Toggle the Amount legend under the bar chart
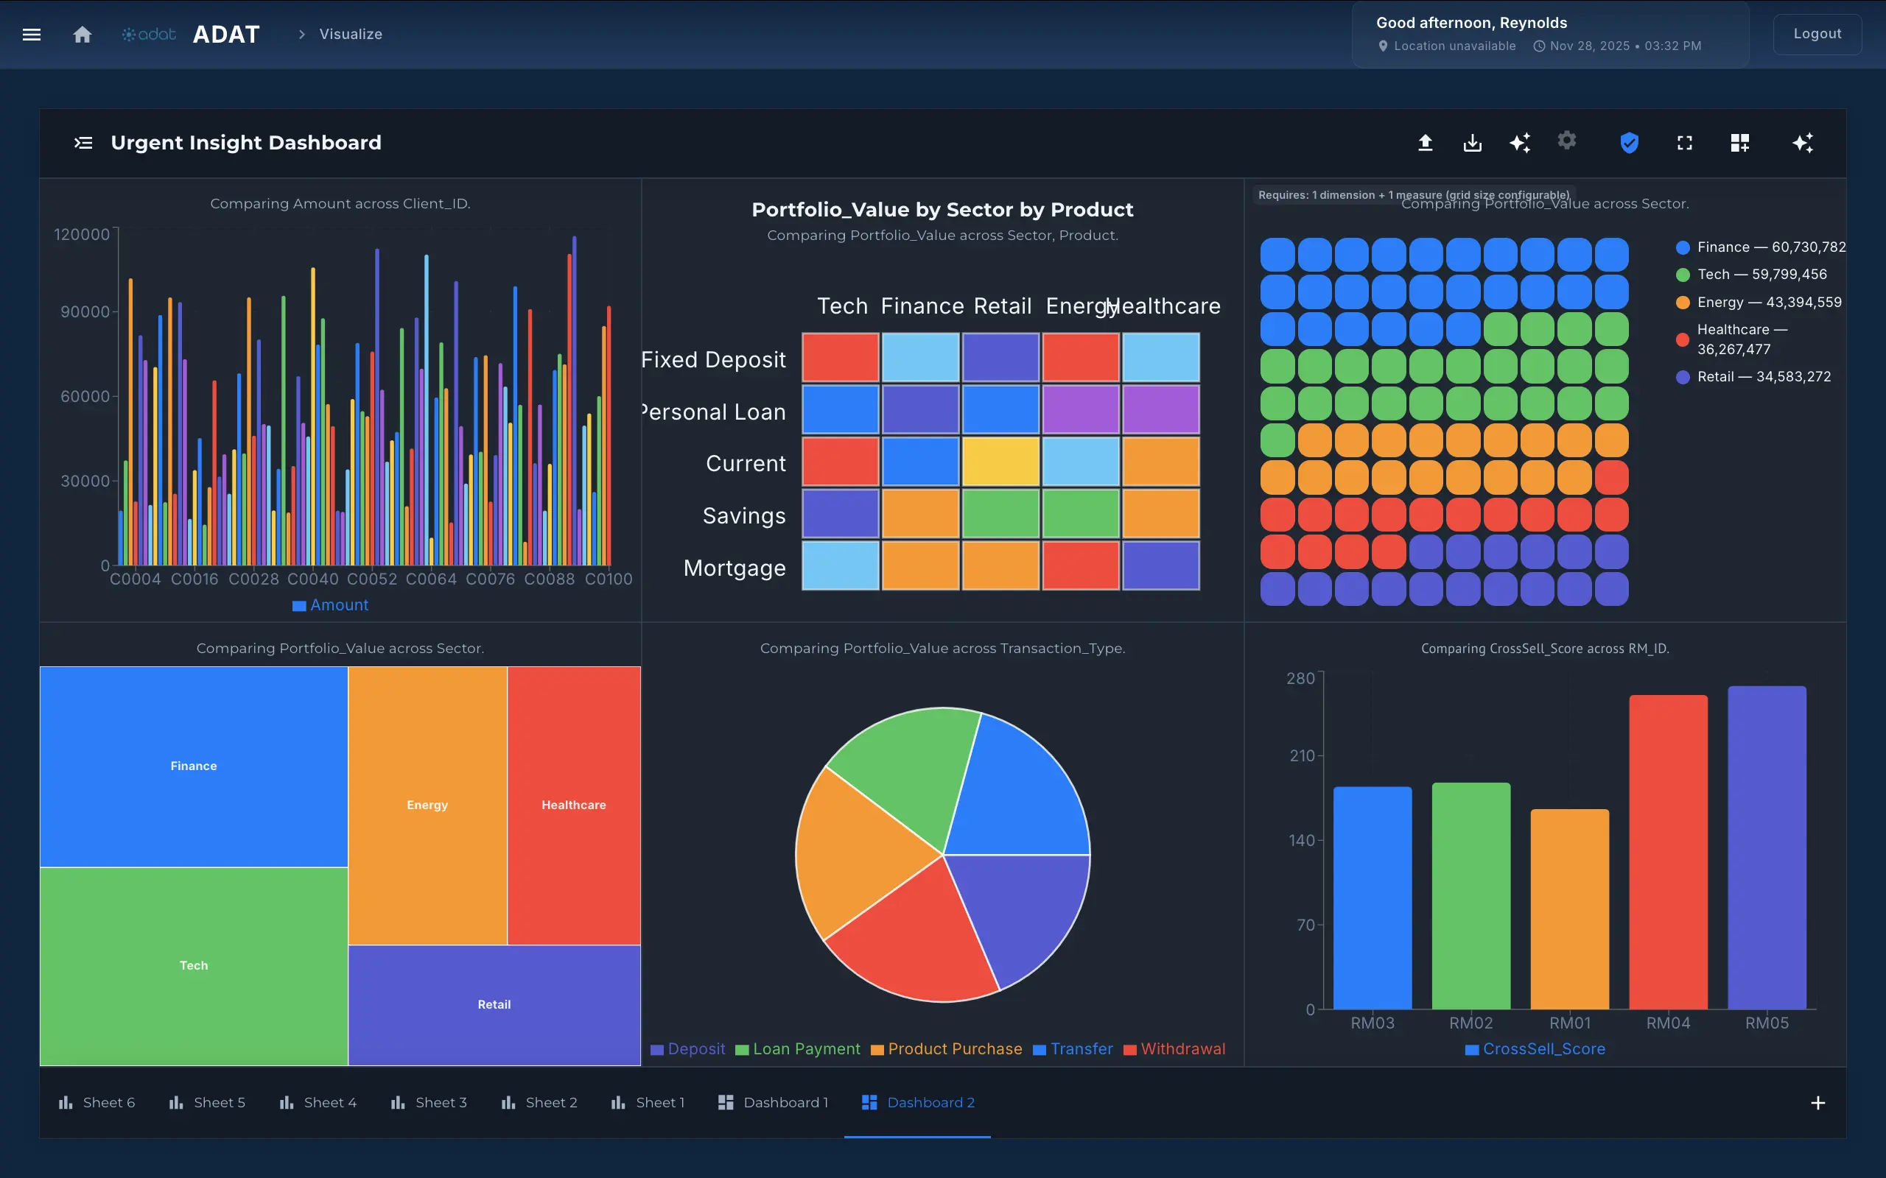The width and height of the screenshot is (1886, 1178). (329, 604)
